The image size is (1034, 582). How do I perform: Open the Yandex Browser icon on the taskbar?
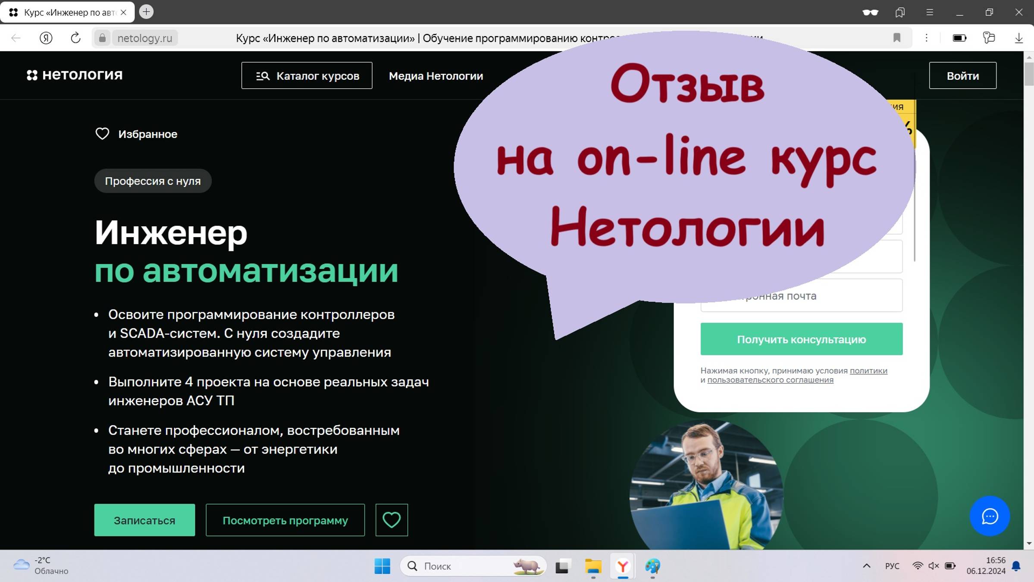point(622,566)
